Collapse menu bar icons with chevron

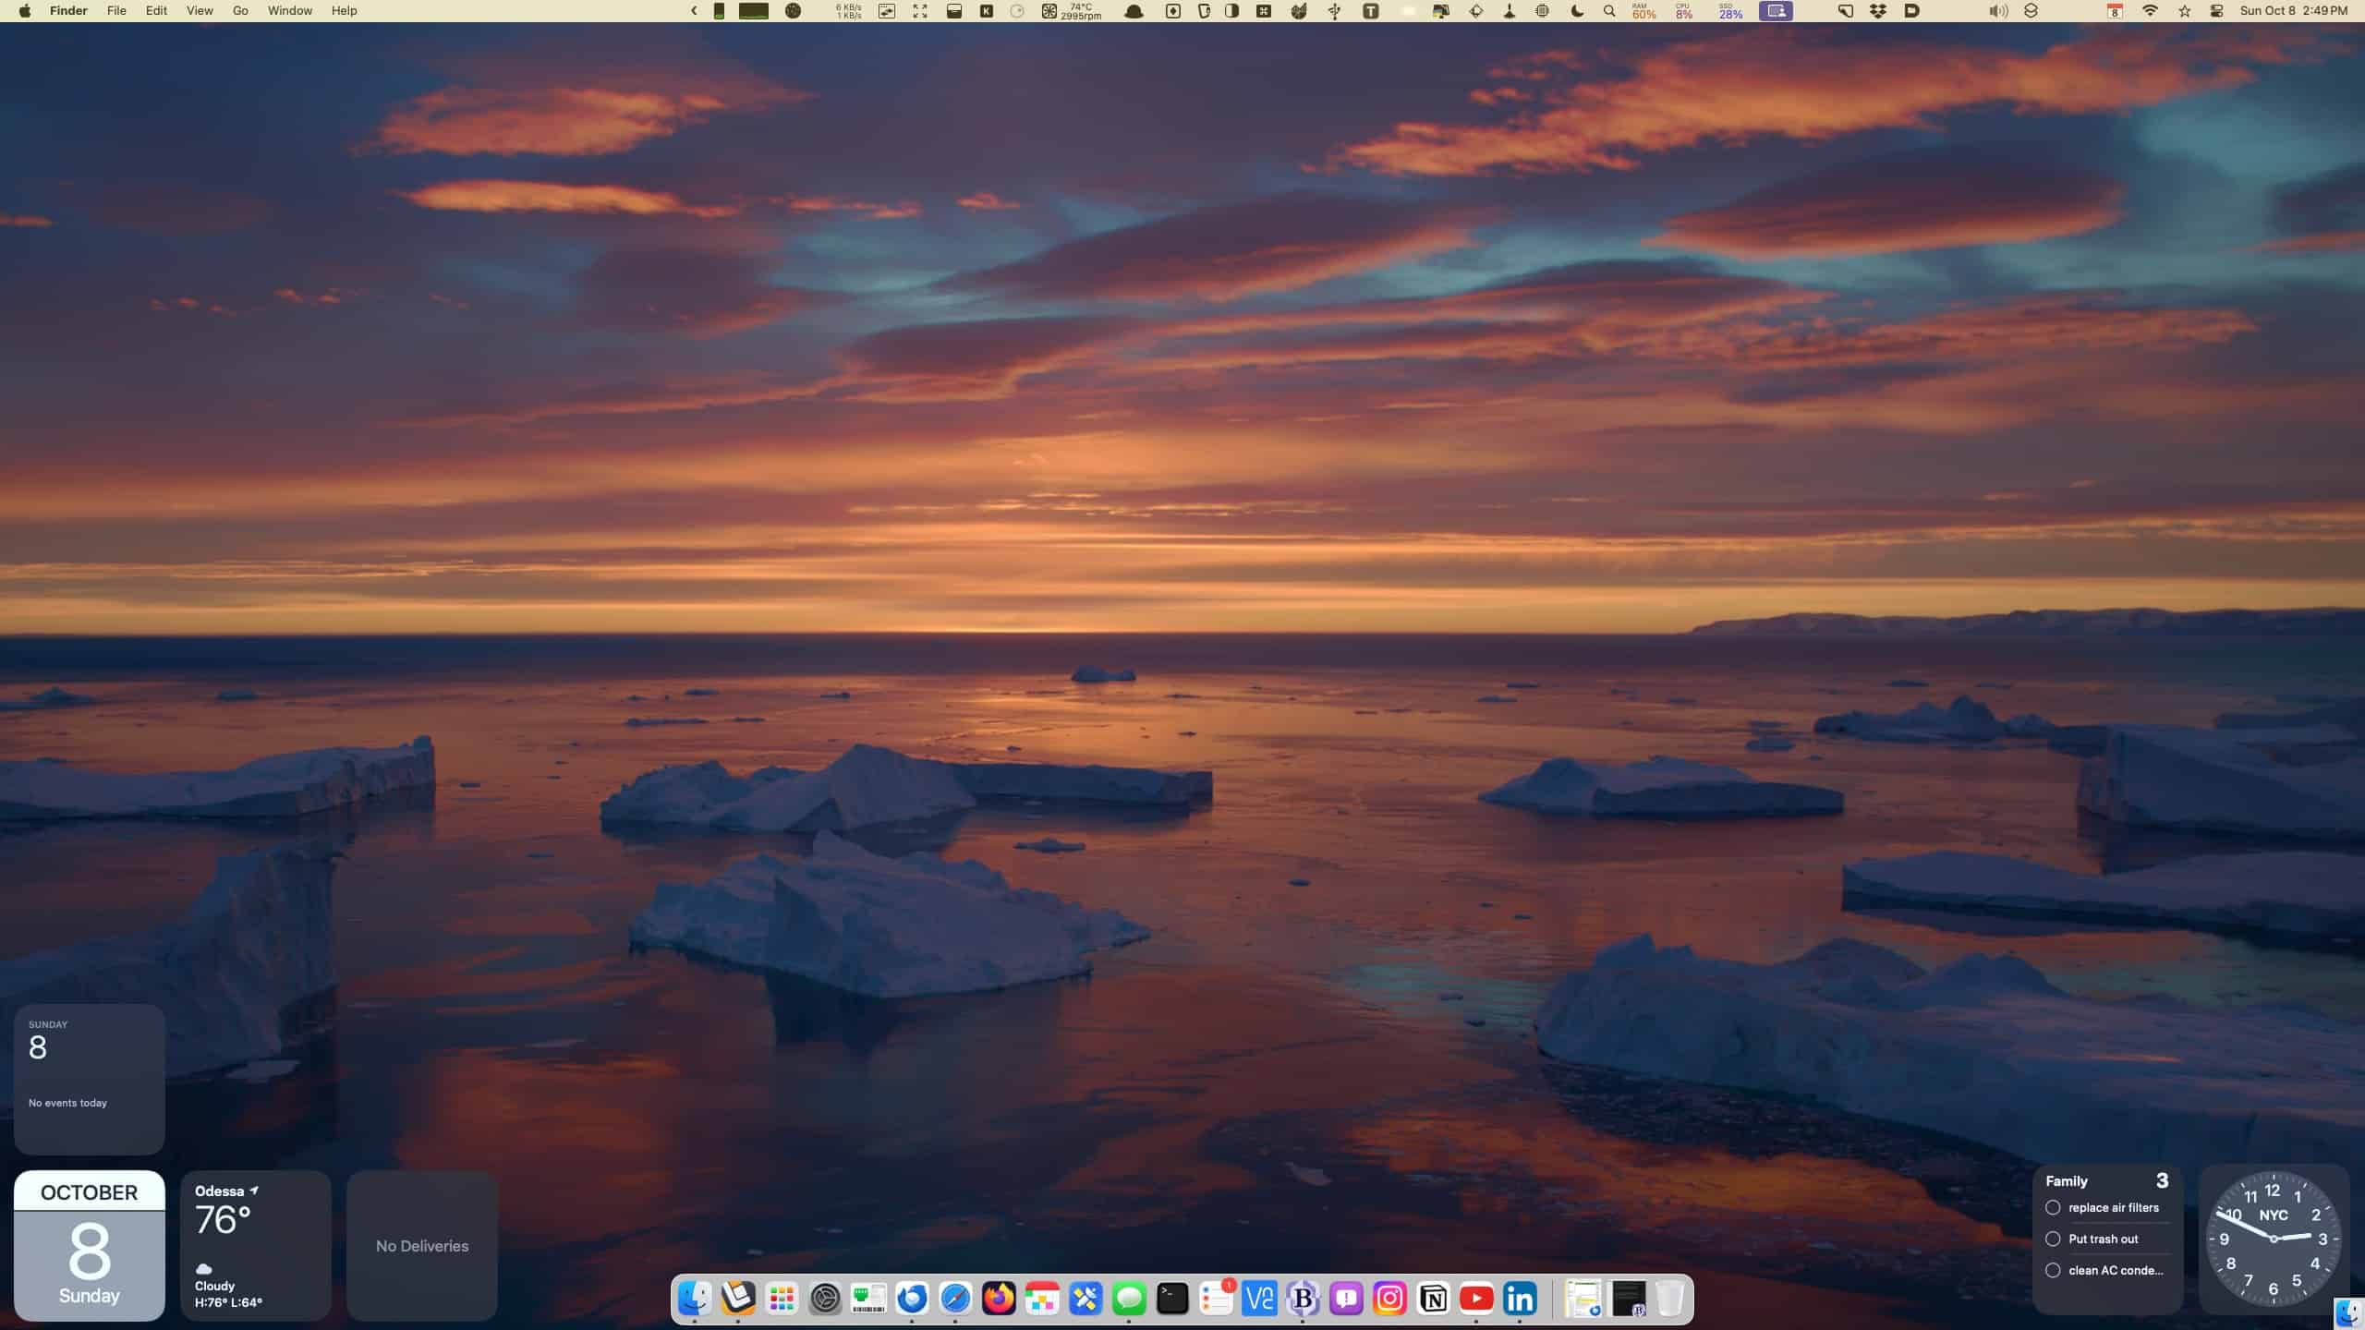[x=694, y=11]
